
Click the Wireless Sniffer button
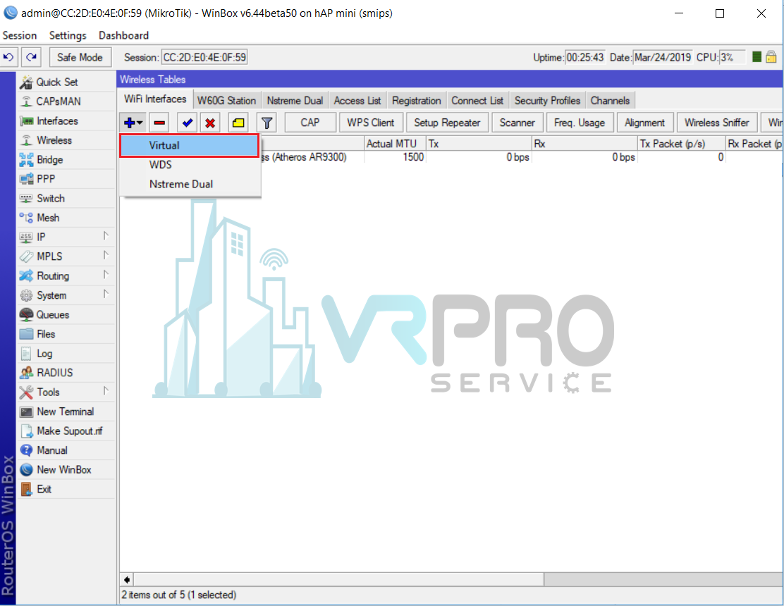tap(716, 123)
